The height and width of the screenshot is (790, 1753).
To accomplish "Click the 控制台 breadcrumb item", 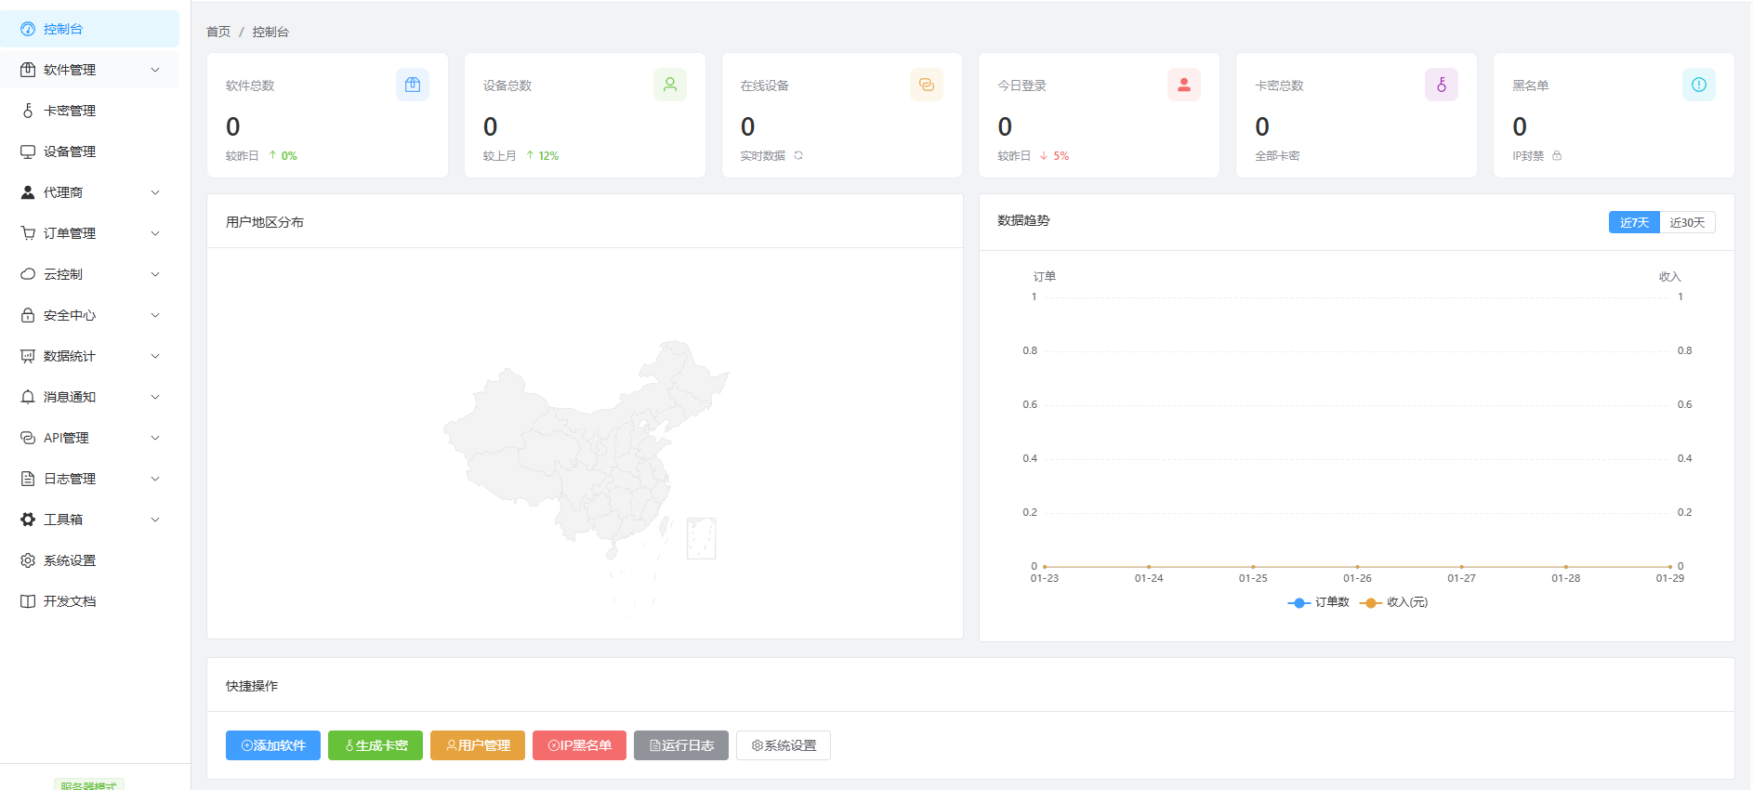I will pyautogui.click(x=270, y=32).
